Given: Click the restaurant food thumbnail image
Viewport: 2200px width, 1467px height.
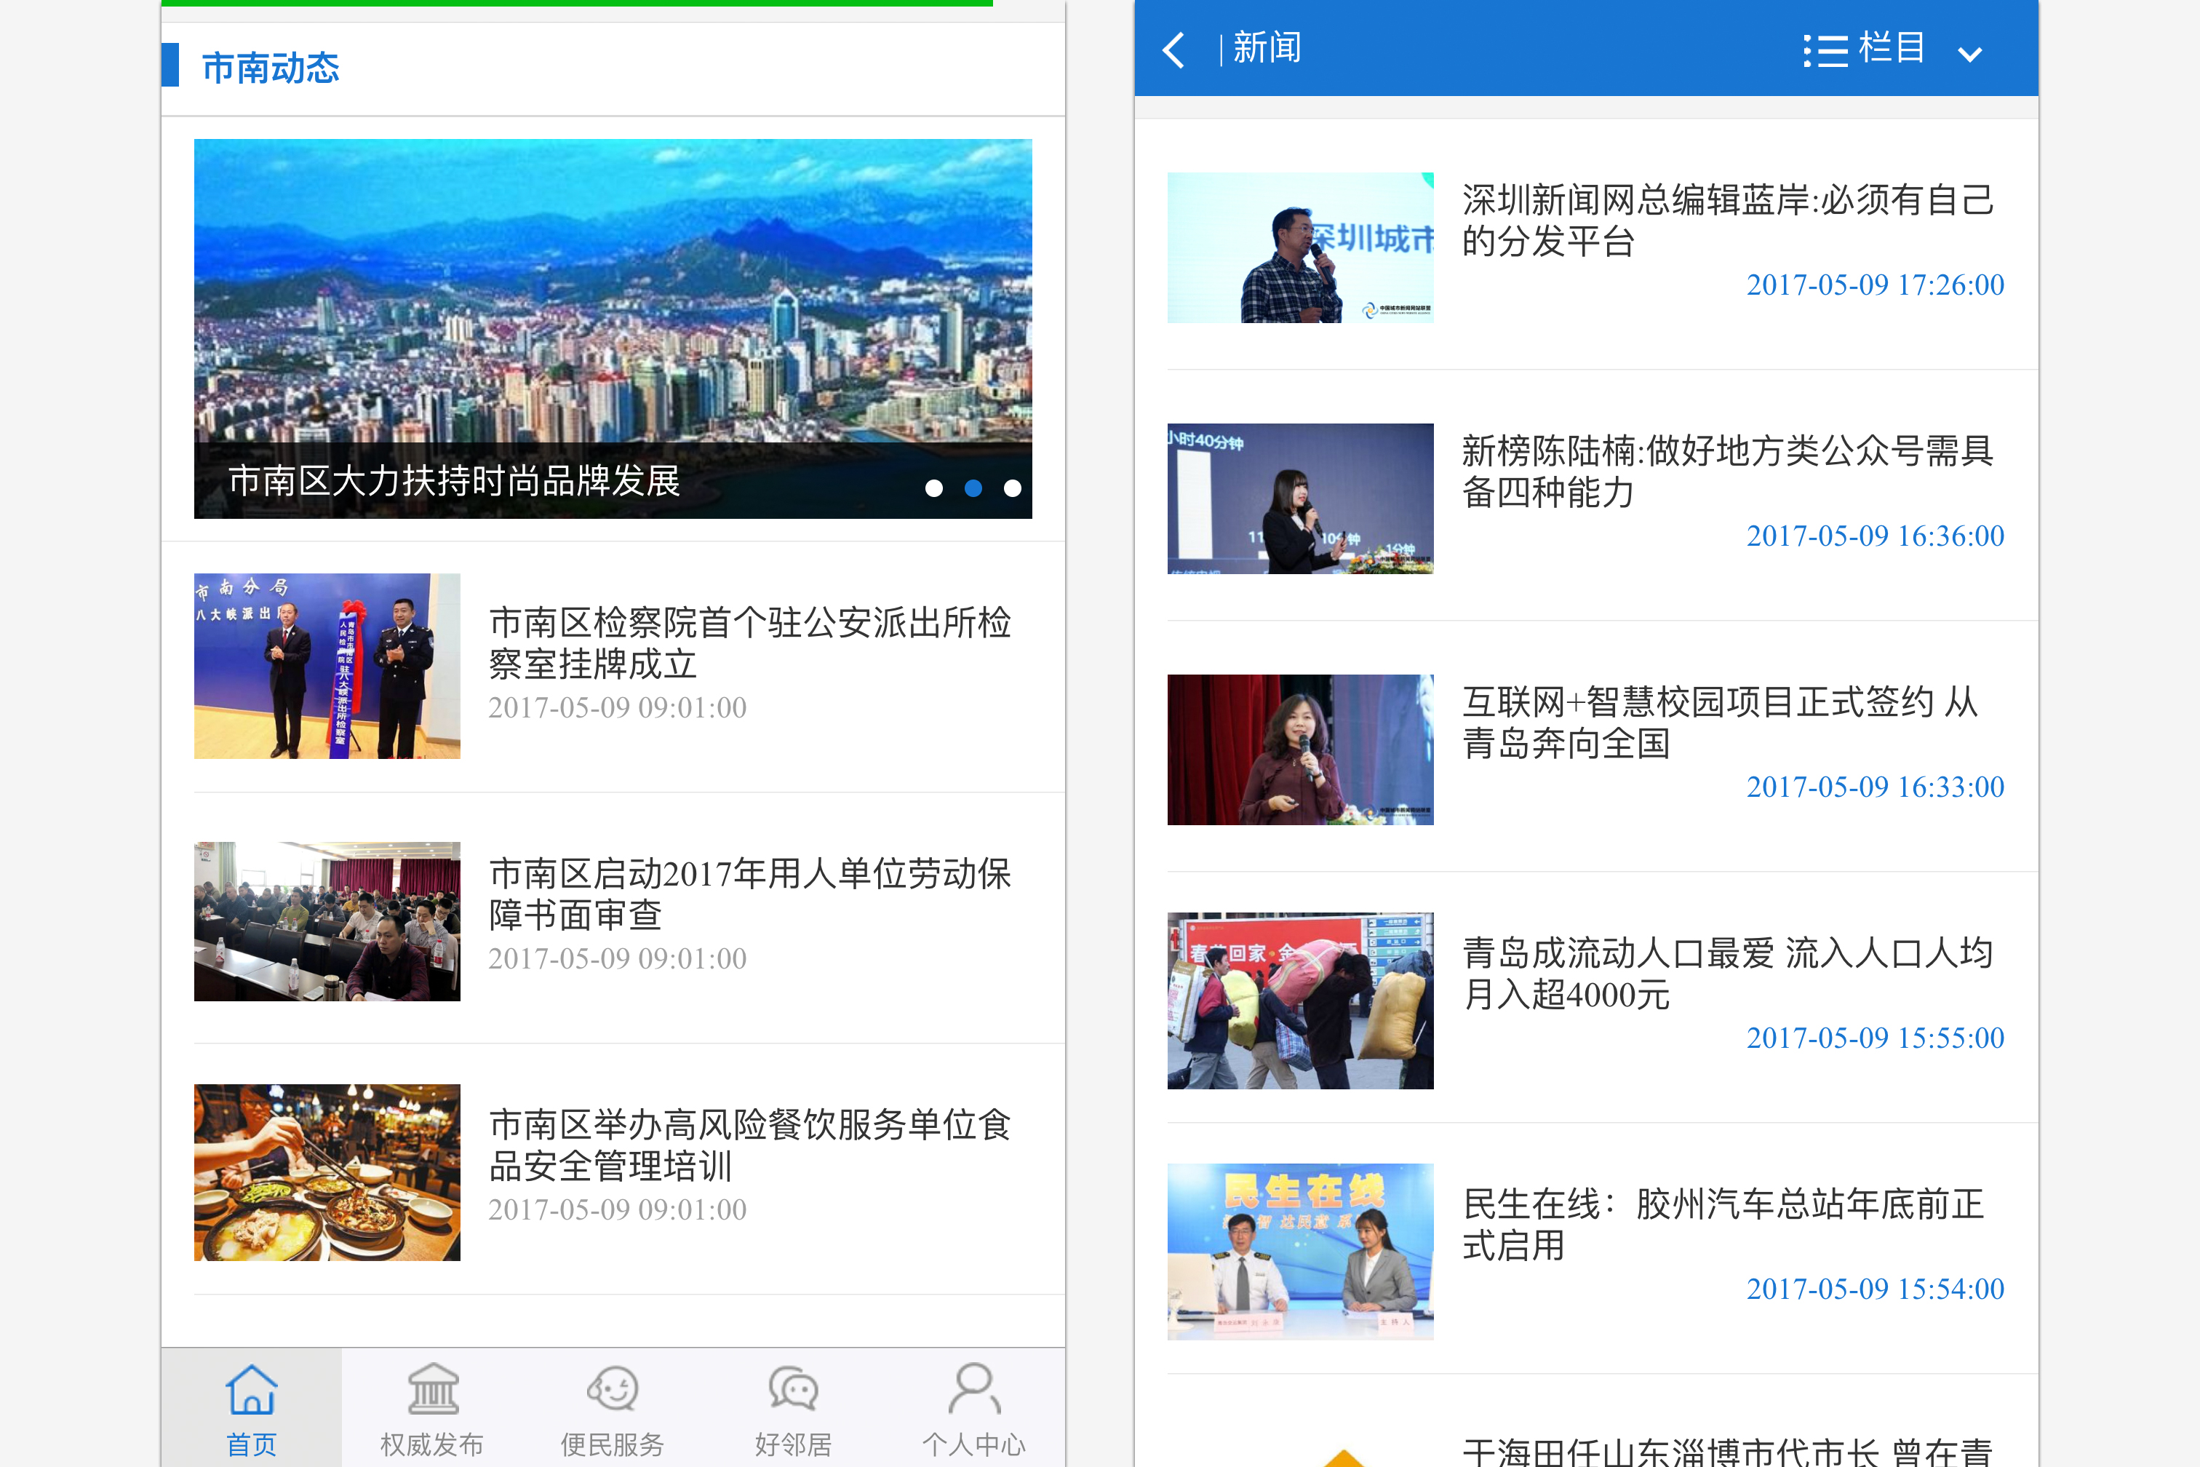Looking at the screenshot, I should click(327, 1172).
